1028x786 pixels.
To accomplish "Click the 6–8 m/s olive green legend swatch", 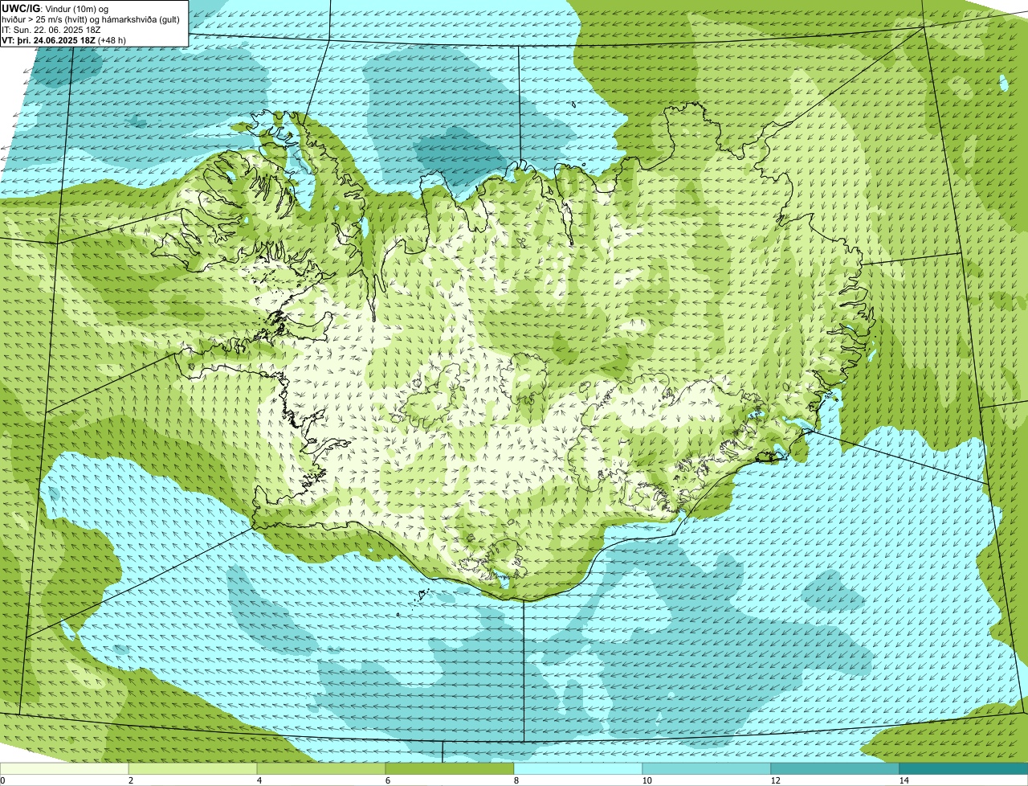I will click(450, 768).
